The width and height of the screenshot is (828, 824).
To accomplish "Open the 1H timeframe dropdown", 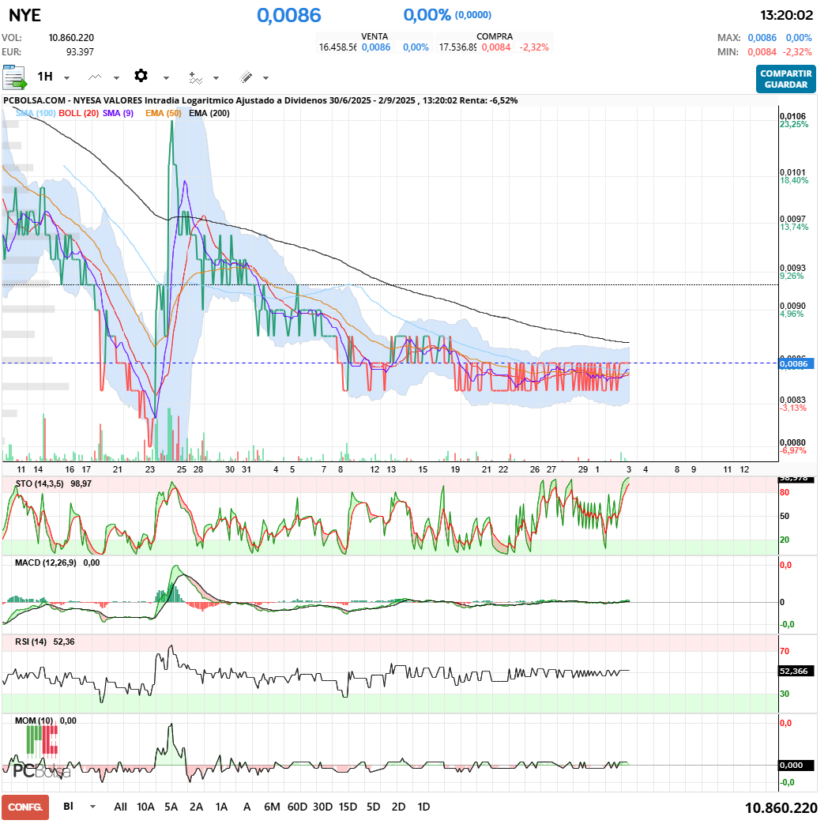I will tap(53, 77).
